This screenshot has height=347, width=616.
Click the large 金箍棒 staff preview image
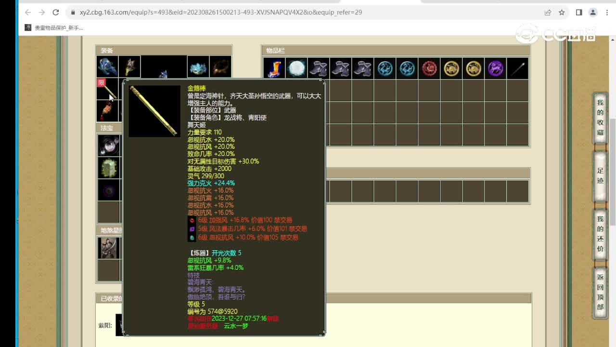click(x=154, y=111)
